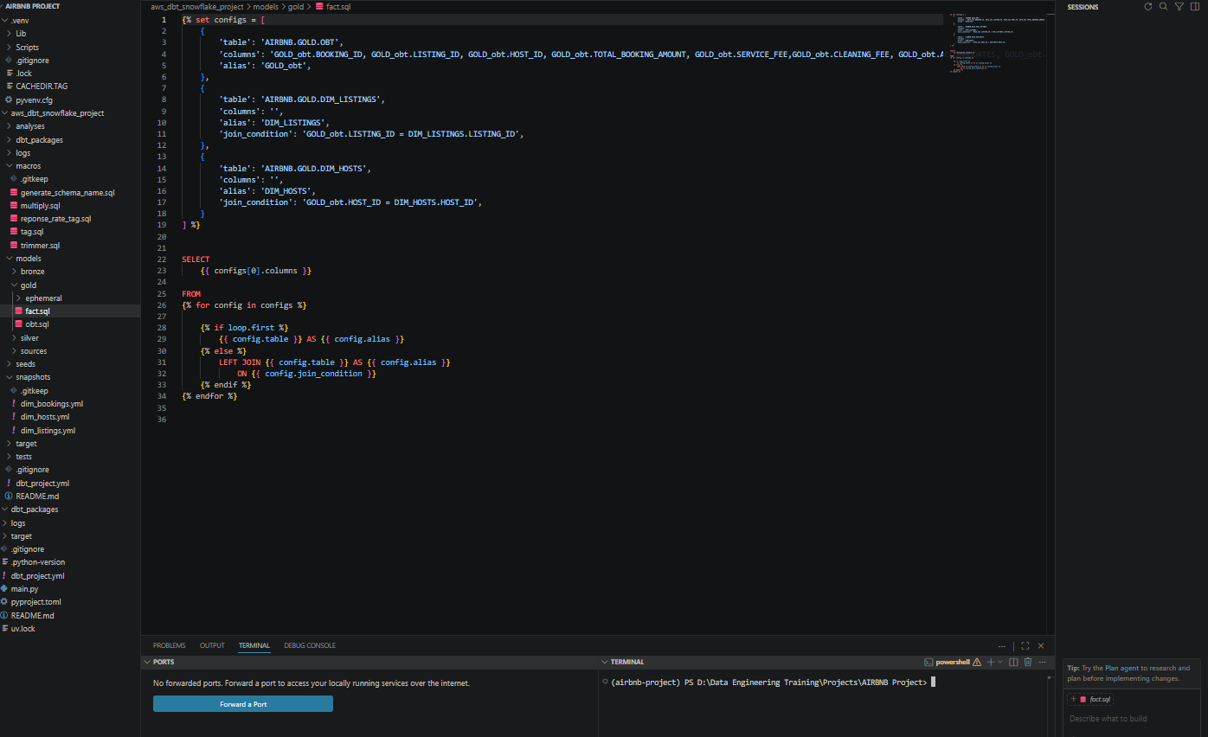
Task: Place cursor in the terminal prompt
Action: 933,682
